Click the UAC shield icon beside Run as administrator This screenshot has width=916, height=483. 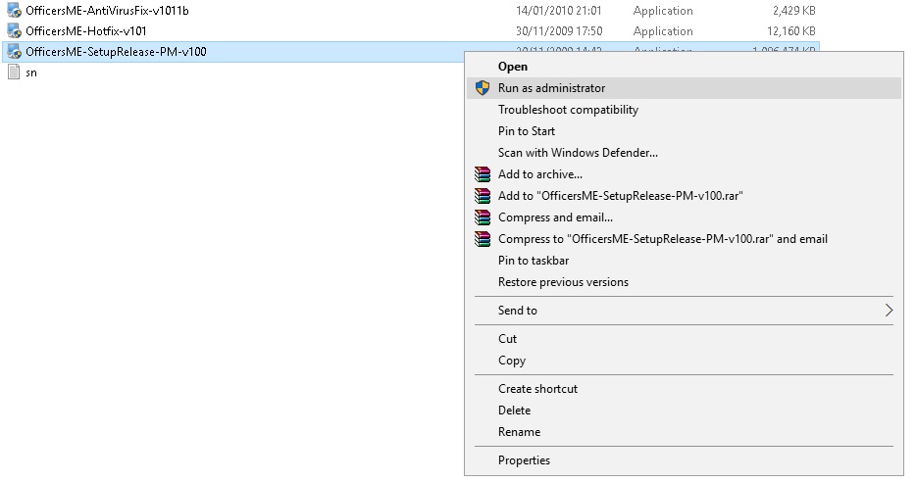(482, 88)
